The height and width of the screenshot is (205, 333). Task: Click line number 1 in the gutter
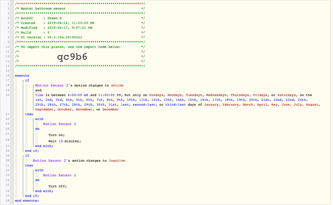pos(8,4)
